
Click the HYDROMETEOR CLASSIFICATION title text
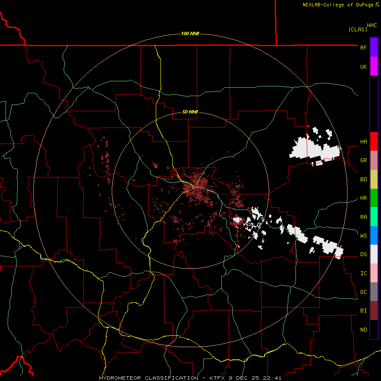click(149, 378)
